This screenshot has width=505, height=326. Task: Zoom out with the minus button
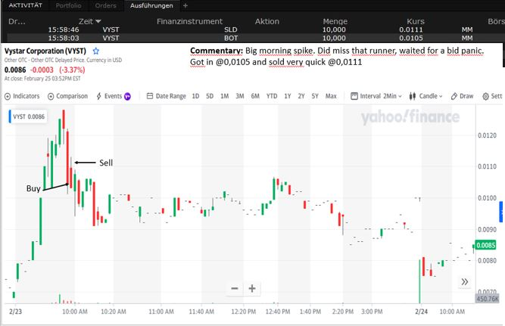point(235,288)
